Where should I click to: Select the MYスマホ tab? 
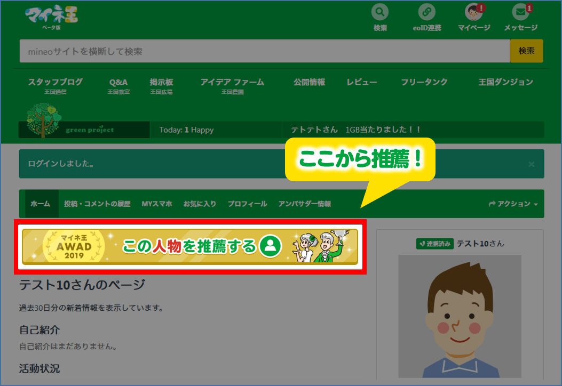pyautogui.click(x=157, y=204)
